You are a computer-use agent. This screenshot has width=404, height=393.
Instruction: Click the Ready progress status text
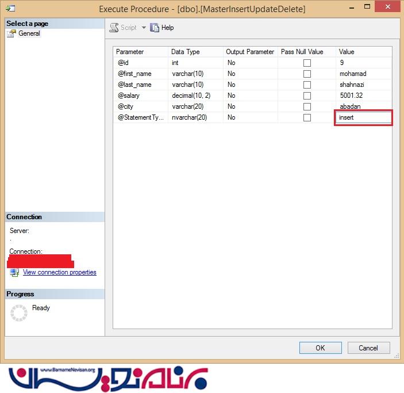pyautogui.click(x=41, y=308)
